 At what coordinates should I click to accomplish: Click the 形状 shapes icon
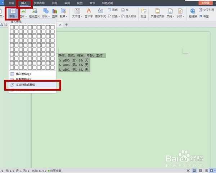pyautogui.click(x=46, y=11)
